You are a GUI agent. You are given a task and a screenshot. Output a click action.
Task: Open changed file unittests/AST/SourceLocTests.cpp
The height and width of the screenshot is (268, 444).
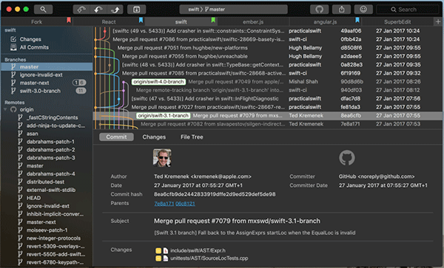click(x=209, y=258)
